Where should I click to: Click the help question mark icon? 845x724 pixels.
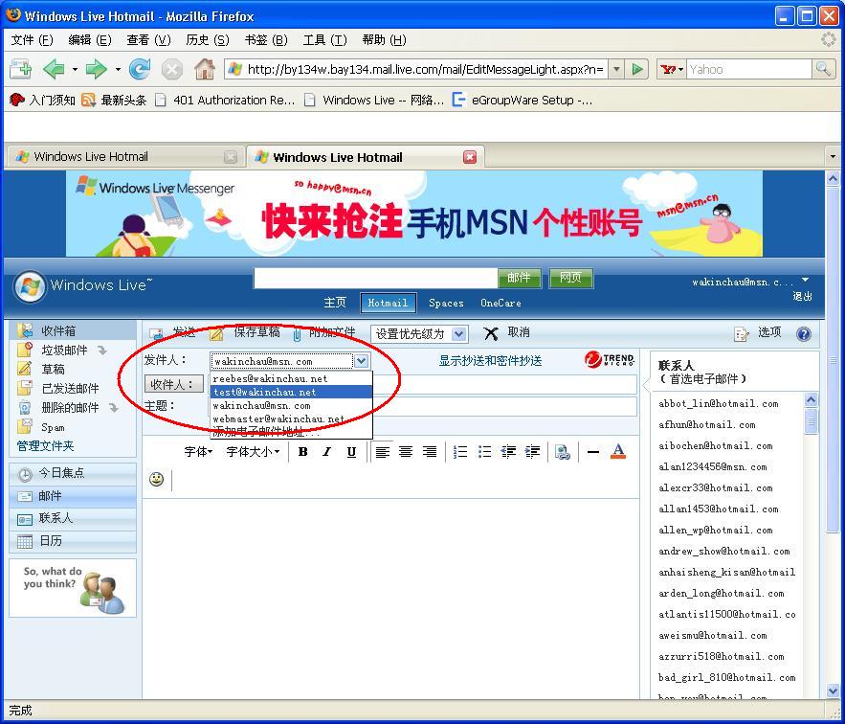tap(804, 334)
